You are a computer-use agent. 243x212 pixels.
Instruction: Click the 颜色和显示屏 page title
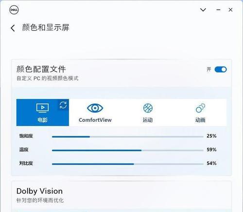[46, 28]
